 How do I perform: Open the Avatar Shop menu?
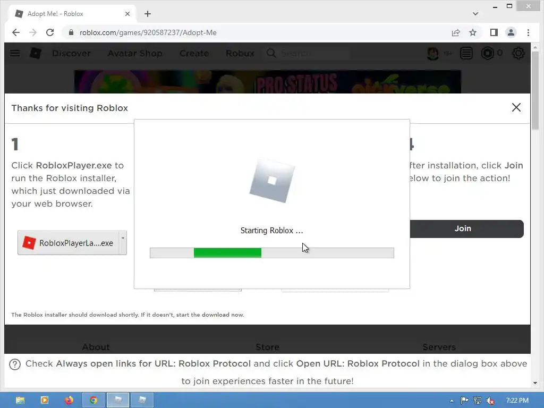pyautogui.click(x=135, y=54)
